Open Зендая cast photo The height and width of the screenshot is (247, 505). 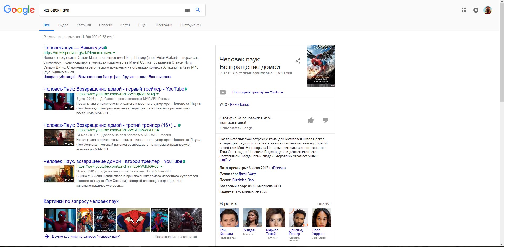point(252,218)
